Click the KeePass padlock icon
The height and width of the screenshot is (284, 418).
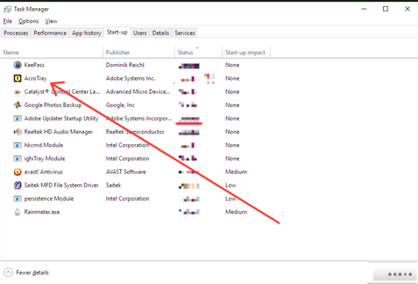point(17,65)
